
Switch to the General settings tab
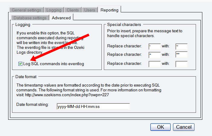click(26, 10)
